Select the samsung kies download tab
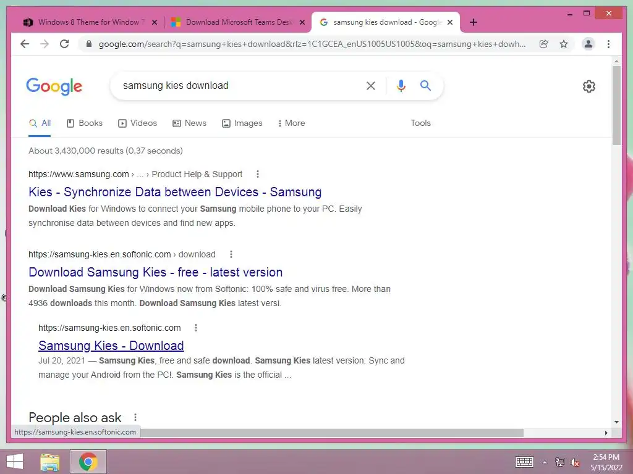633x474 pixels. coord(386,22)
